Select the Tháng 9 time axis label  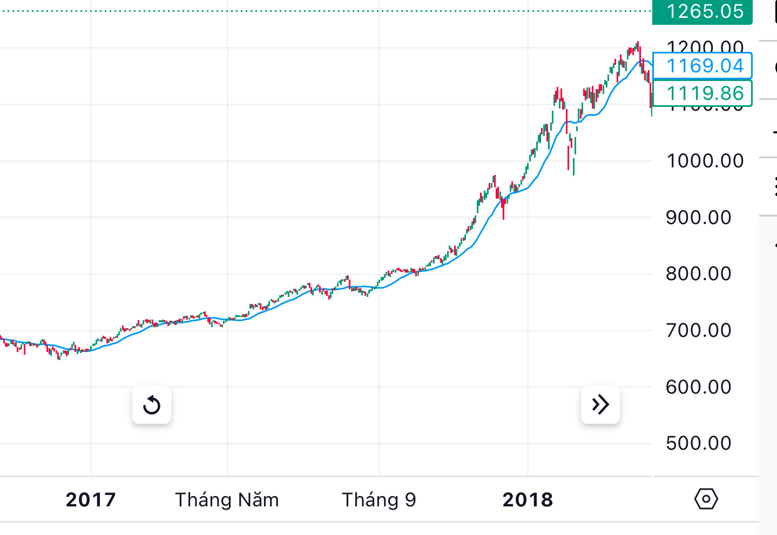[379, 500]
